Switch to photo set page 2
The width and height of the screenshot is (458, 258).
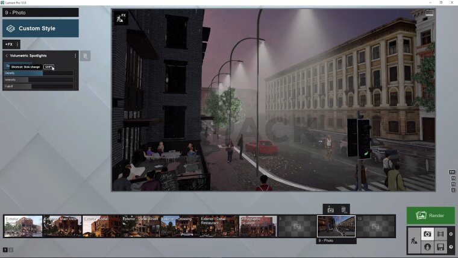[x=11, y=250]
